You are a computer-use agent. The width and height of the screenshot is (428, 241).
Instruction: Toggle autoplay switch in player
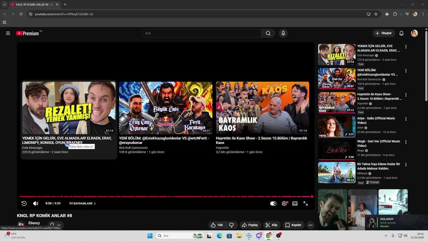(x=274, y=204)
